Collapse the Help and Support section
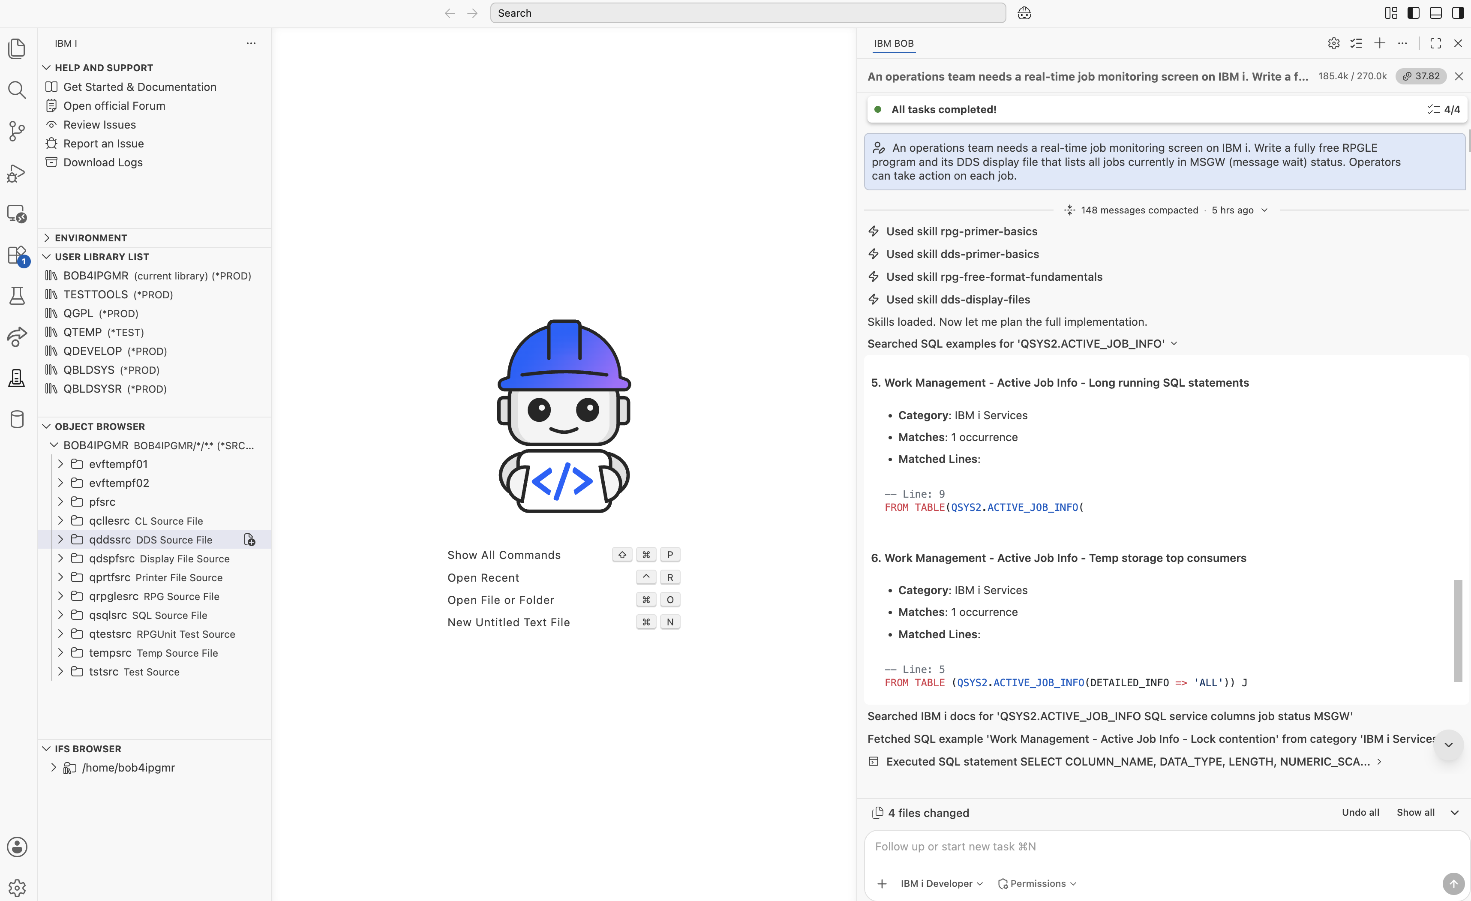 pyautogui.click(x=155, y=67)
